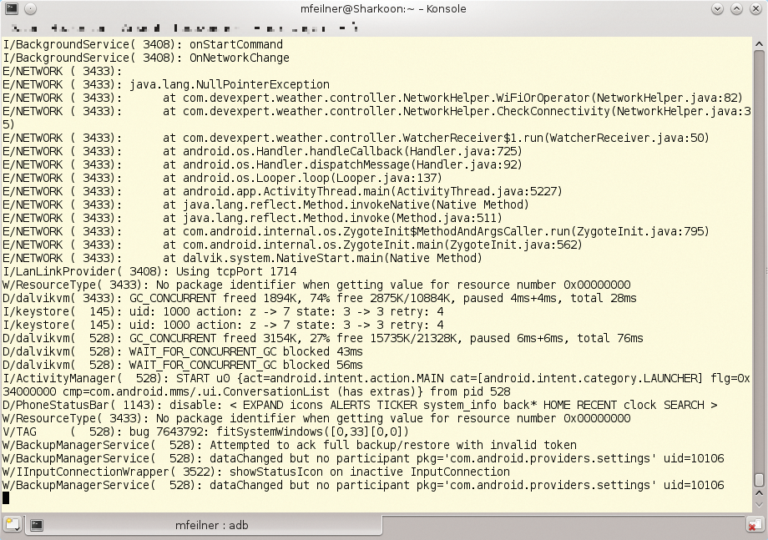Screen dimensions: 768x540
Task: Close the current tab with the red X icon
Action: [x=754, y=525]
